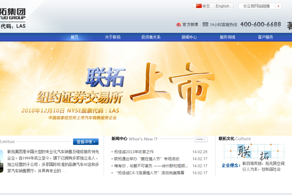Go to 首页 in navigation bar
The height and width of the screenshot is (195, 292).
pyautogui.click(x=74, y=37)
